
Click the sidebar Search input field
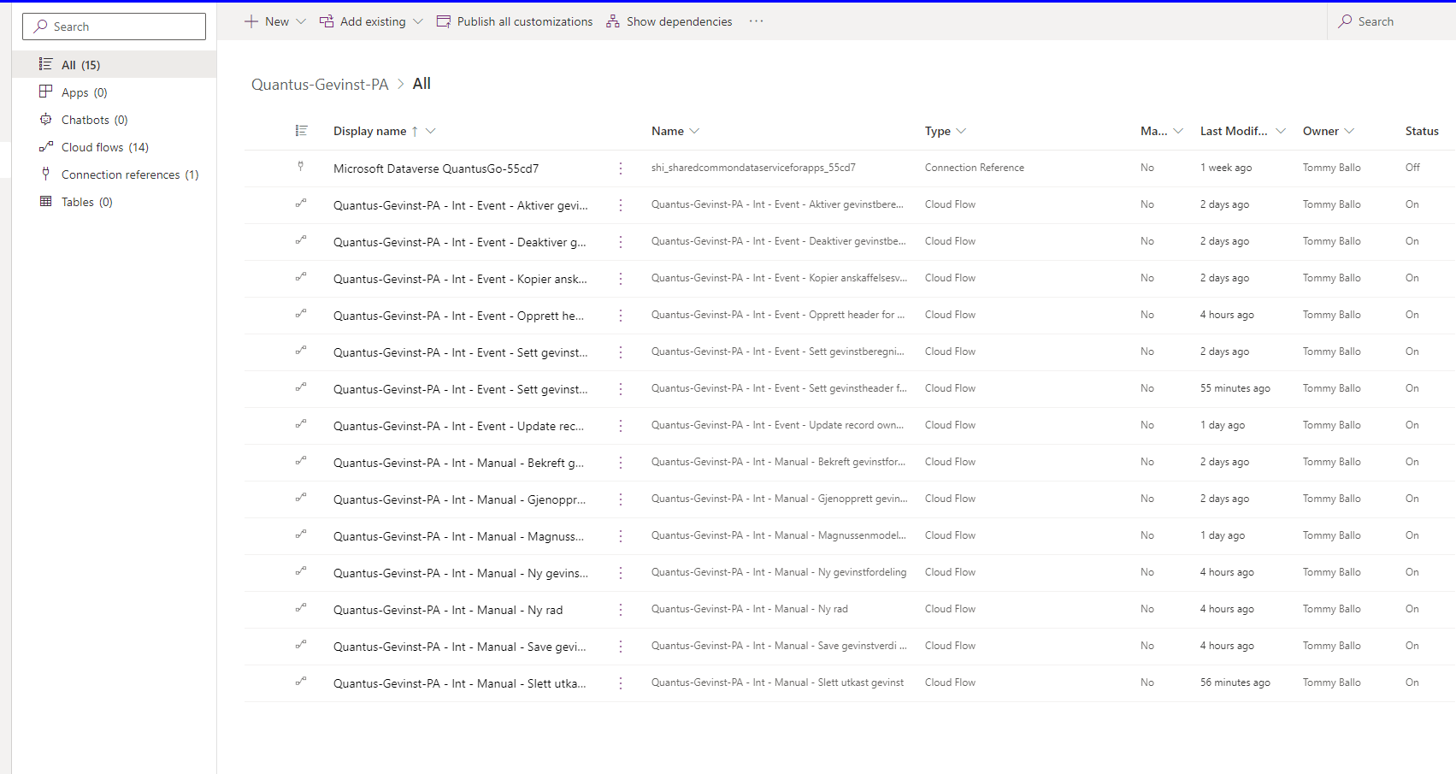click(114, 26)
